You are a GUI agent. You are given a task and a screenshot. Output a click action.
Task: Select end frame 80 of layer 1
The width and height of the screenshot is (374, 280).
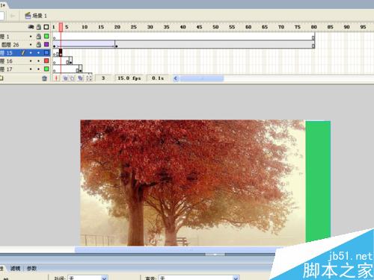pyautogui.click(x=313, y=37)
